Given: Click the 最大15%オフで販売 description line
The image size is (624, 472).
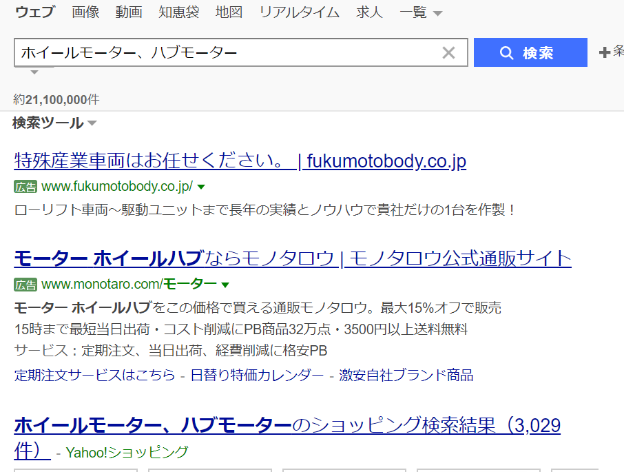Looking at the screenshot, I should point(258,307).
